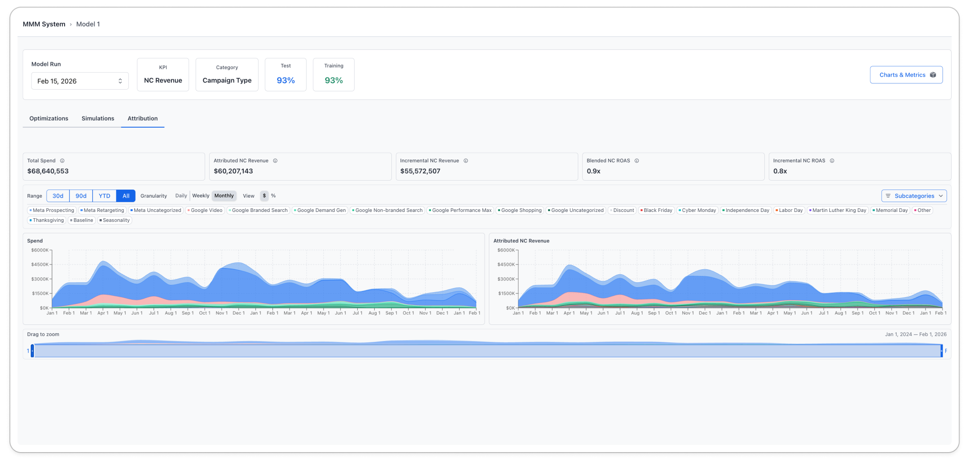This screenshot has width=965, height=462.
Task: Toggle Seasonality legend chip
Action: [x=115, y=220]
